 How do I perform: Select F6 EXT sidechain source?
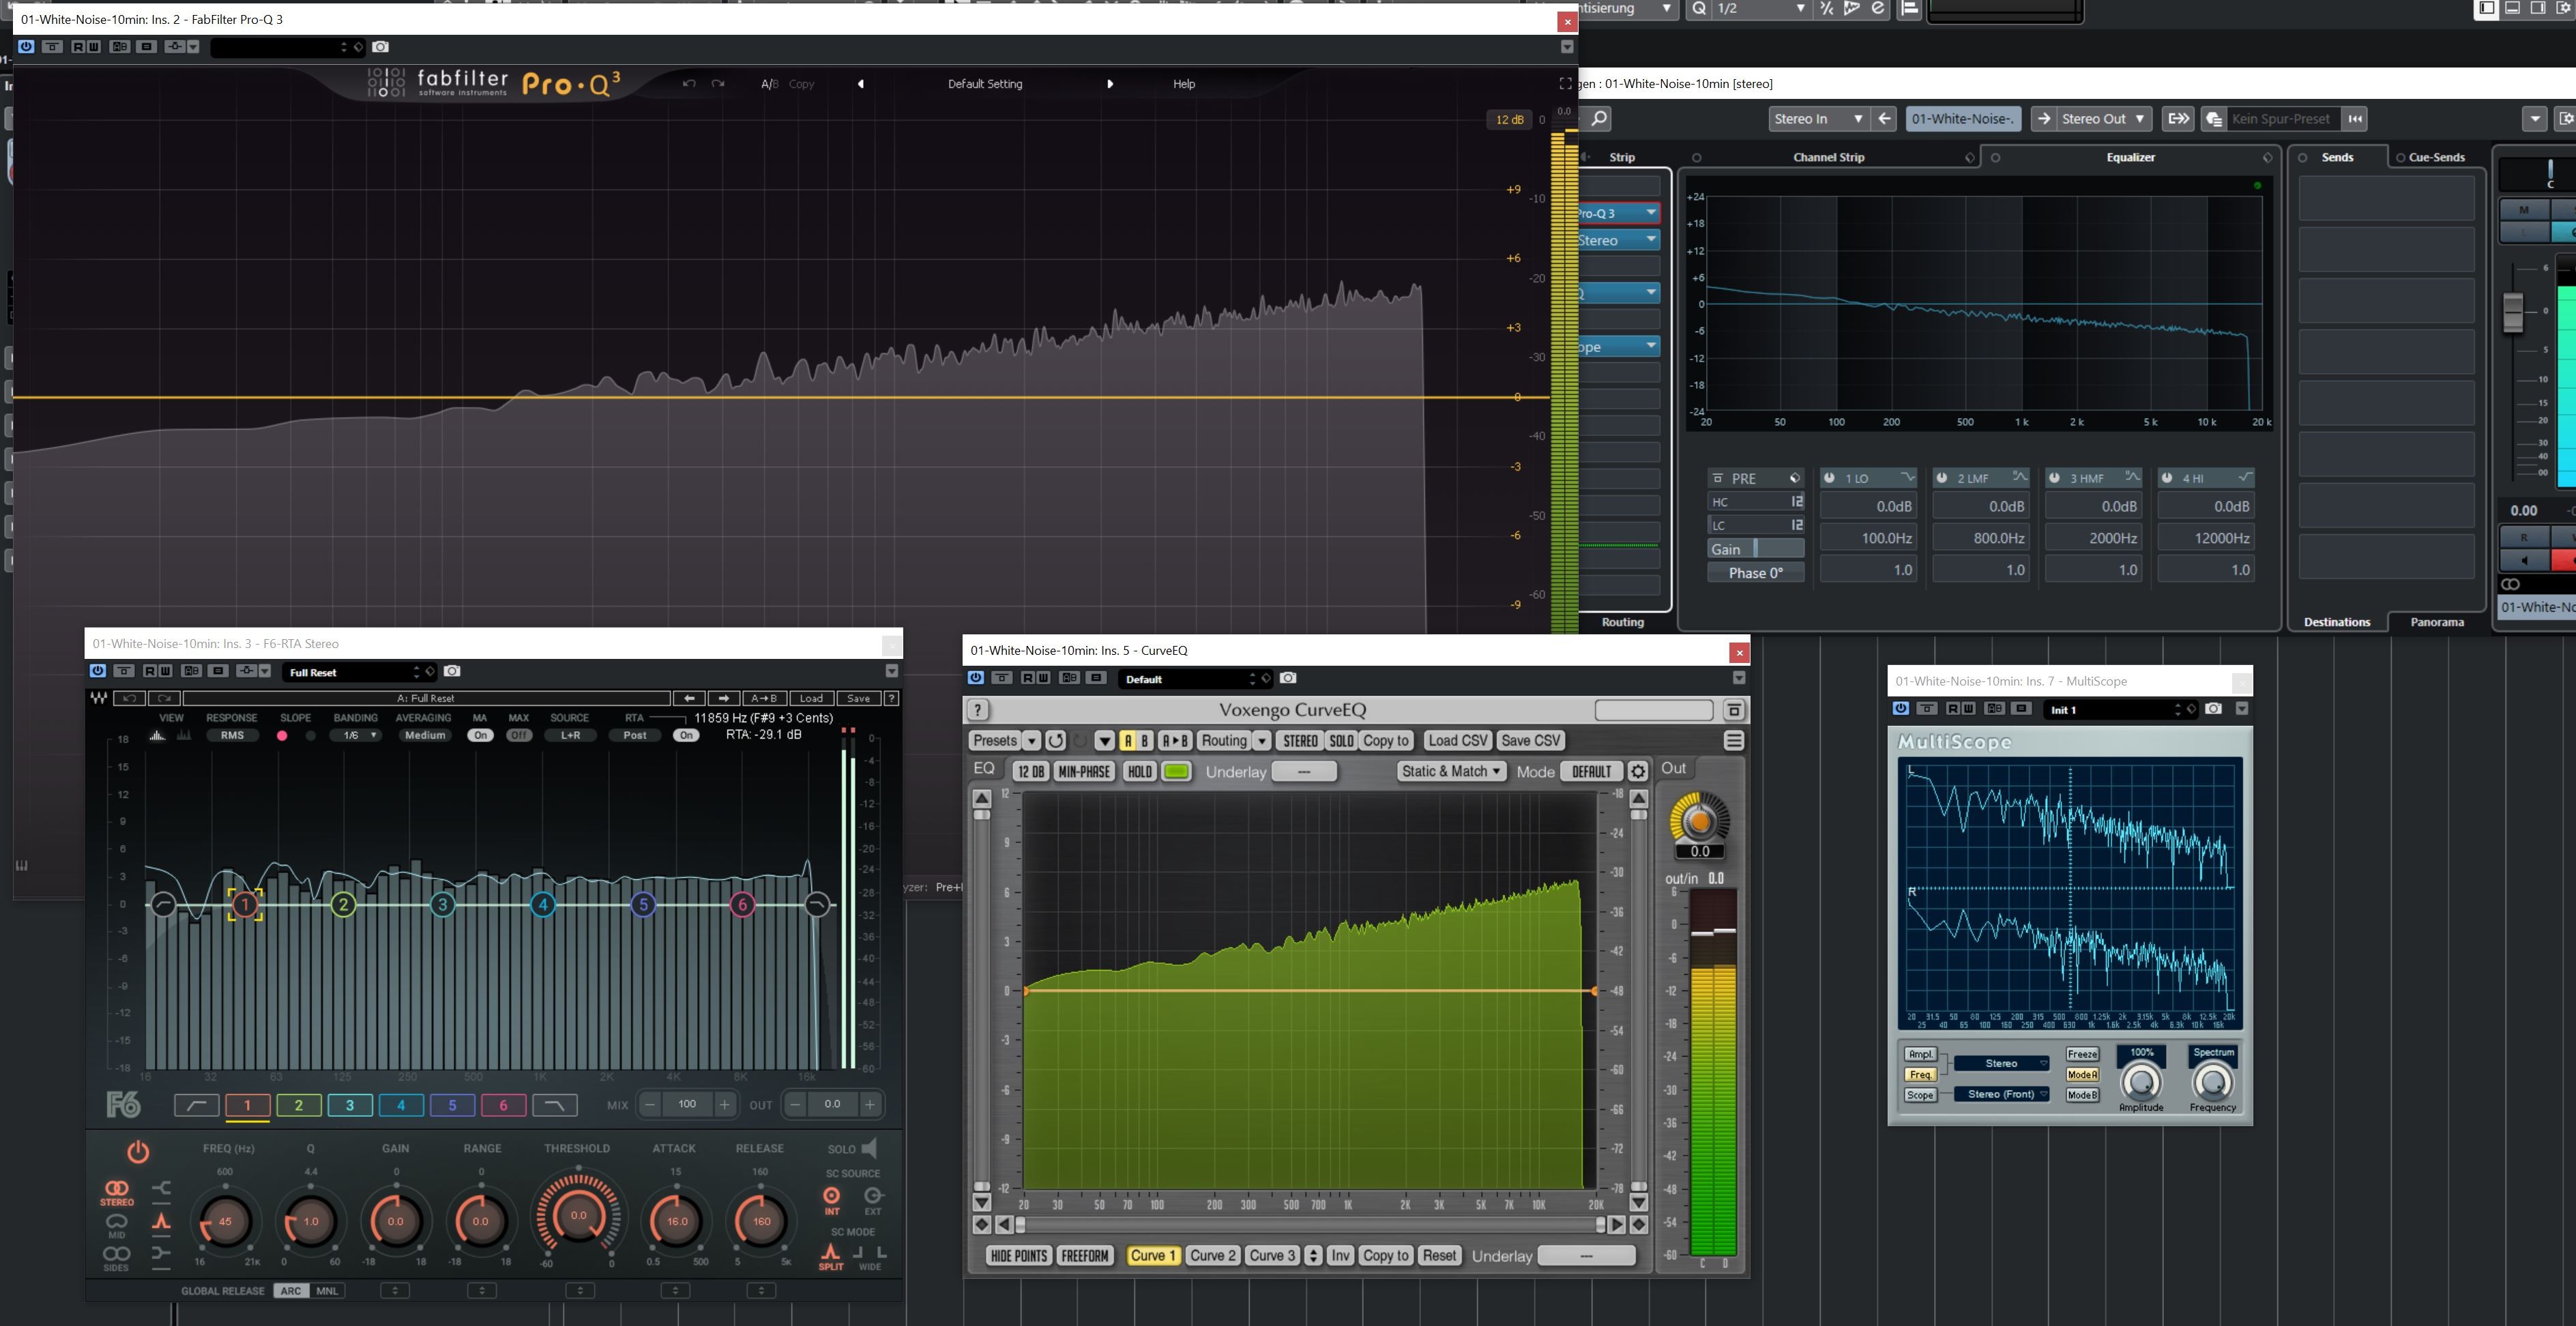click(x=873, y=1200)
